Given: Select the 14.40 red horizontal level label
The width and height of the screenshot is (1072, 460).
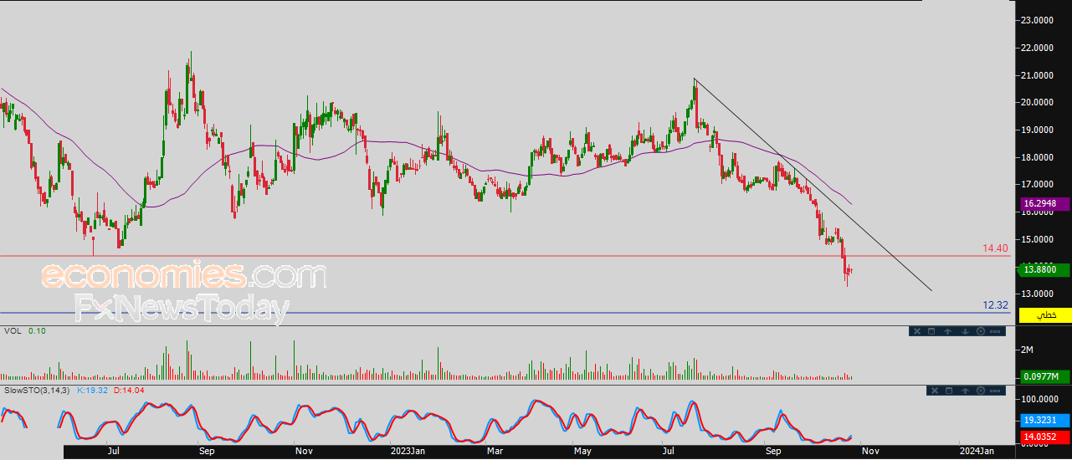Looking at the screenshot, I should pos(996,248).
